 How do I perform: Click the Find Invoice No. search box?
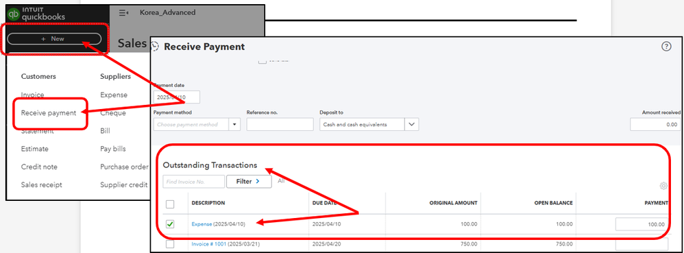click(194, 182)
